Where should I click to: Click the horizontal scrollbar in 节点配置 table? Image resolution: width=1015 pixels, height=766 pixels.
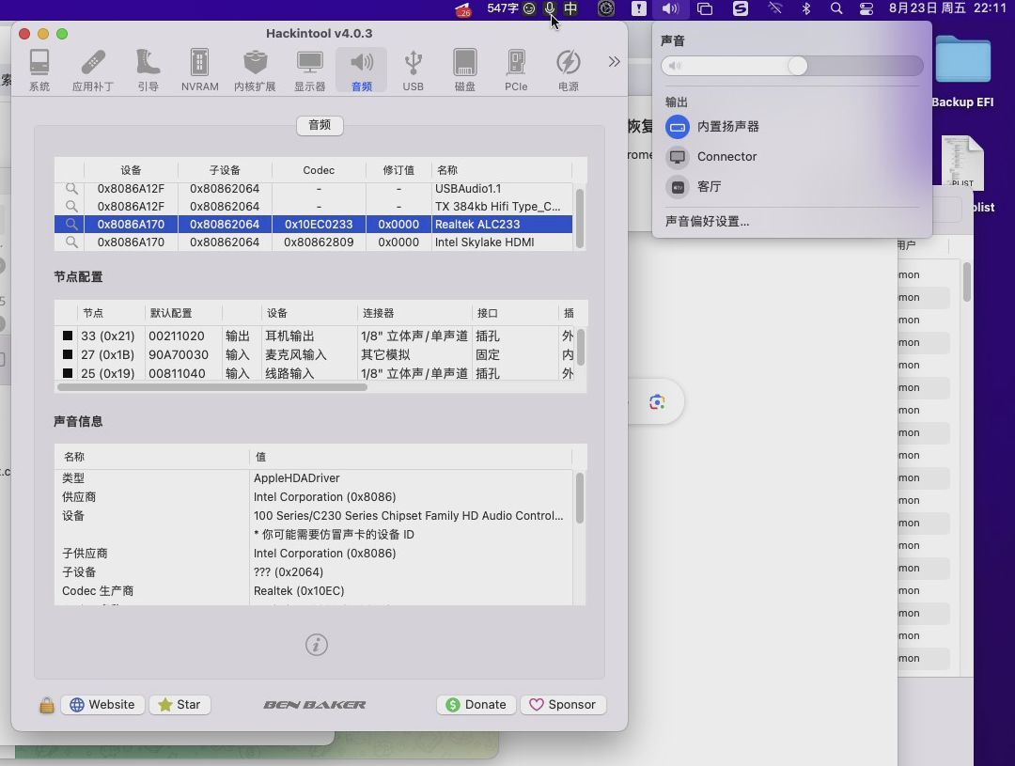click(x=212, y=387)
